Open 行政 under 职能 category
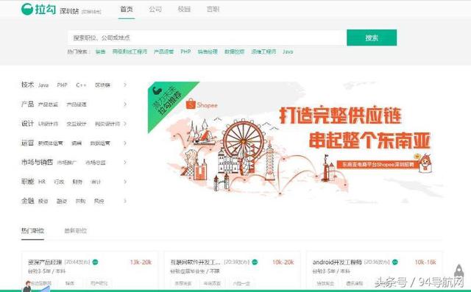Image resolution: width=471 pixels, height=292 pixels. tap(59, 182)
